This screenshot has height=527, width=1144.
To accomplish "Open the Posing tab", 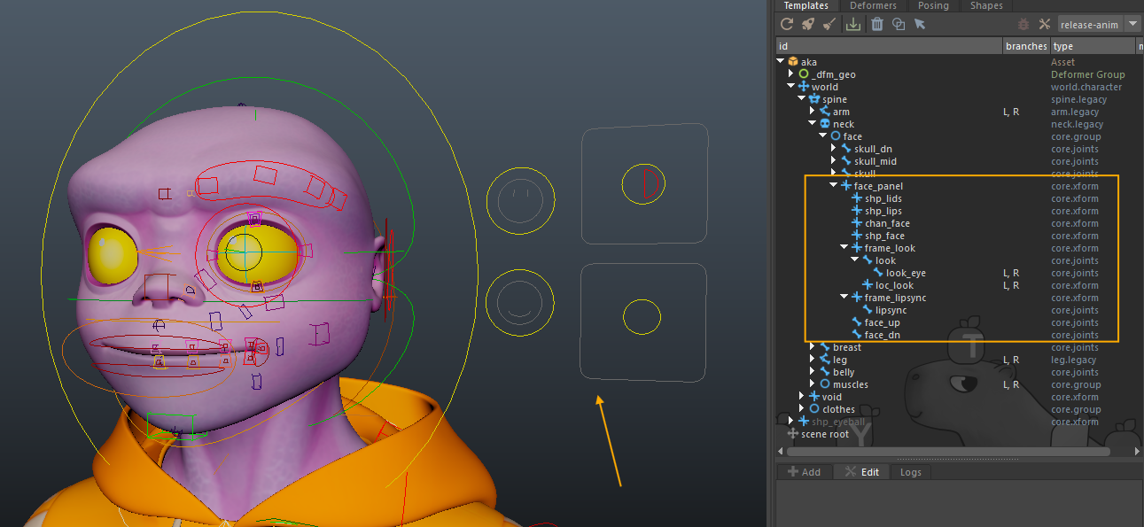I will point(933,5).
